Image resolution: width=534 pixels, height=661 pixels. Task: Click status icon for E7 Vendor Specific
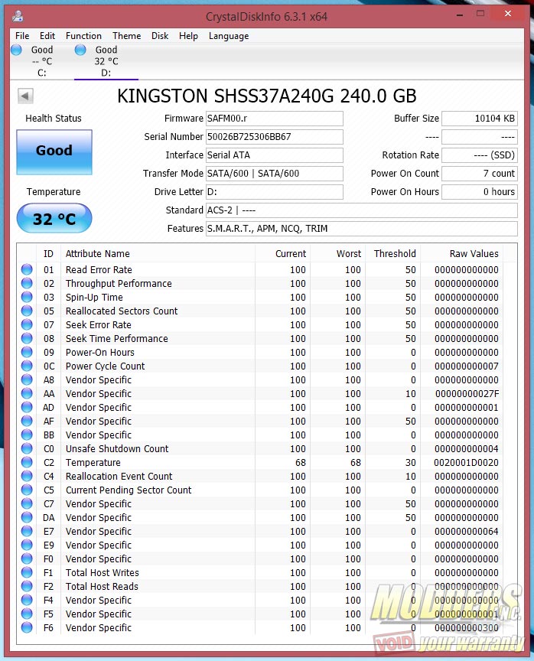click(27, 531)
